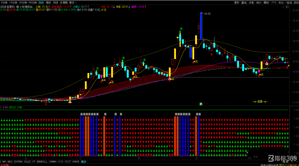299x166 pixels.
Task: Click the diamond icon above price axis
Action: [283, 7]
